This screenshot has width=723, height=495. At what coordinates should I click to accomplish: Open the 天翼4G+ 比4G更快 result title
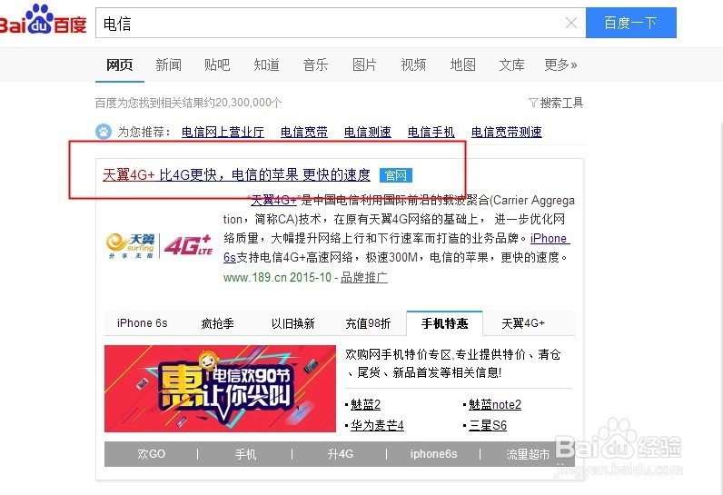click(236, 175)
